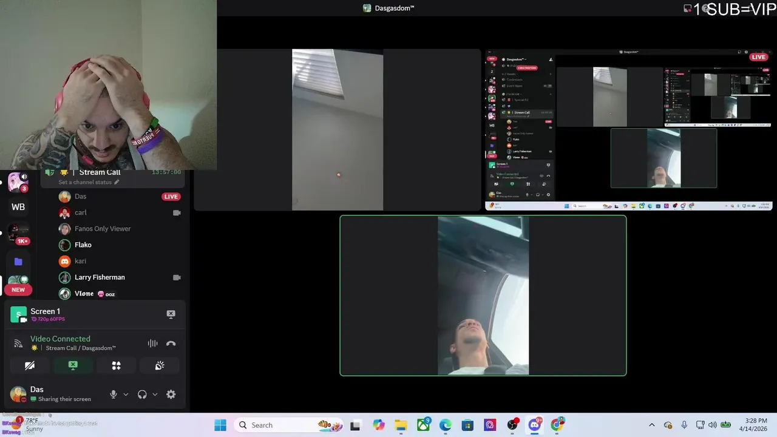Open the noise suppression waveform icon
777x437 pixels.
coord(152,344)
